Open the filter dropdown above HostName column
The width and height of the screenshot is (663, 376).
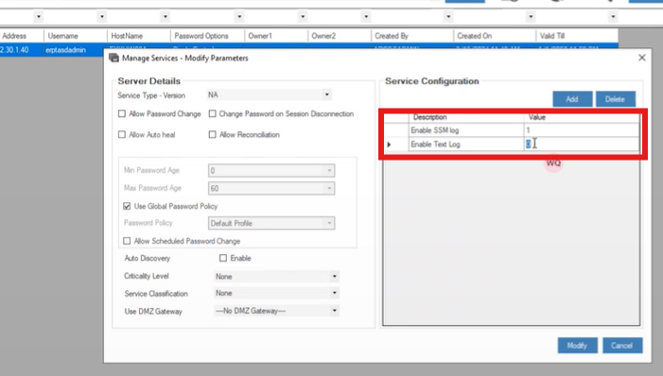tap(166, 16)
